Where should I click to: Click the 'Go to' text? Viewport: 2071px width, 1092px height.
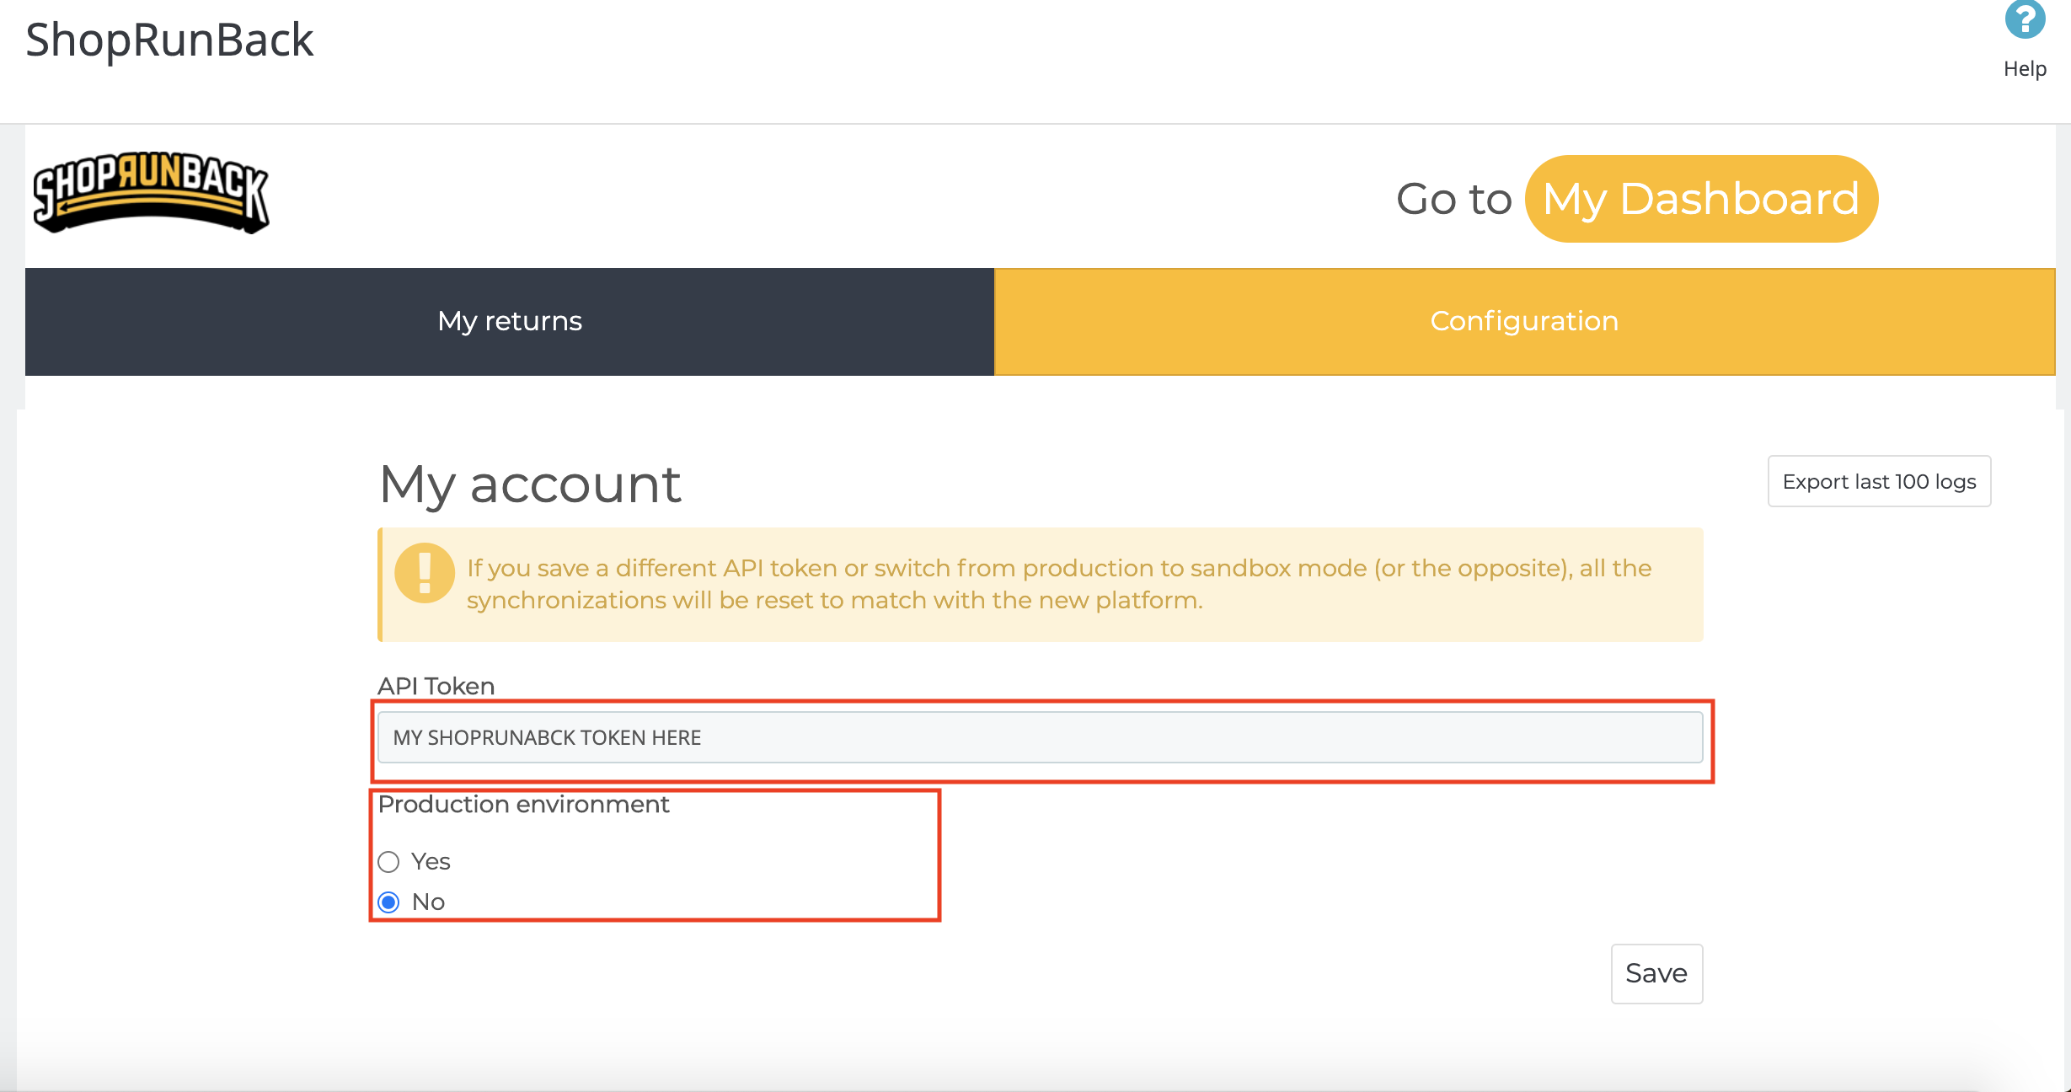1454,200
